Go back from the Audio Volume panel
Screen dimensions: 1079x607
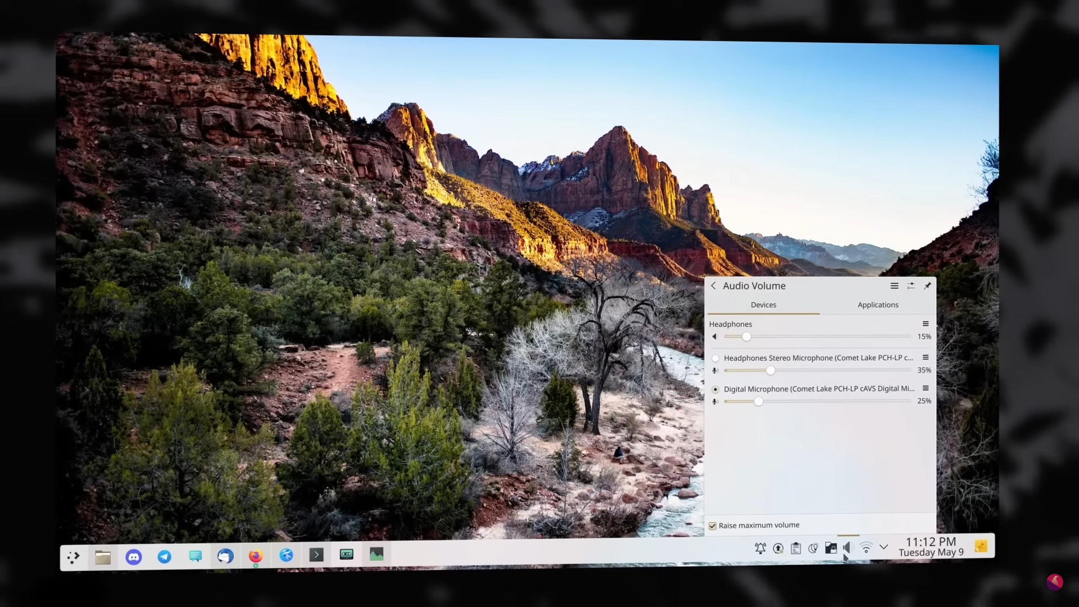point(713,286)
